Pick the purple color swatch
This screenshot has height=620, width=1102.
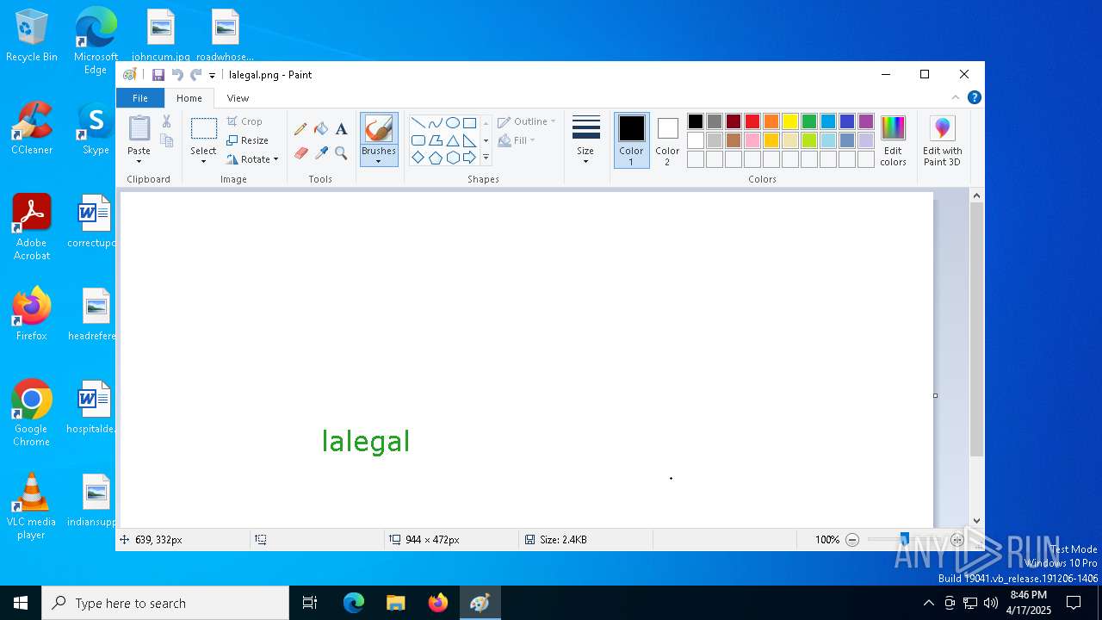point(866,121)
